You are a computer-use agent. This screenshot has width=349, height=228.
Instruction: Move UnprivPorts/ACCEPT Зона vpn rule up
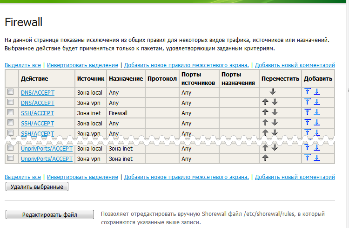click(x=265, y=158)
